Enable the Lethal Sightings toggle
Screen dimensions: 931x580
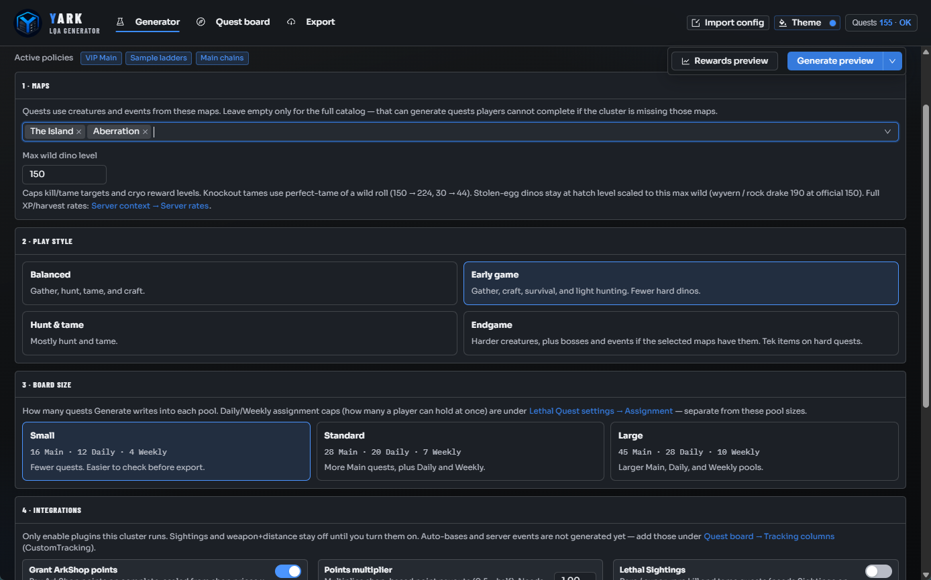click(x=879, y=571)
